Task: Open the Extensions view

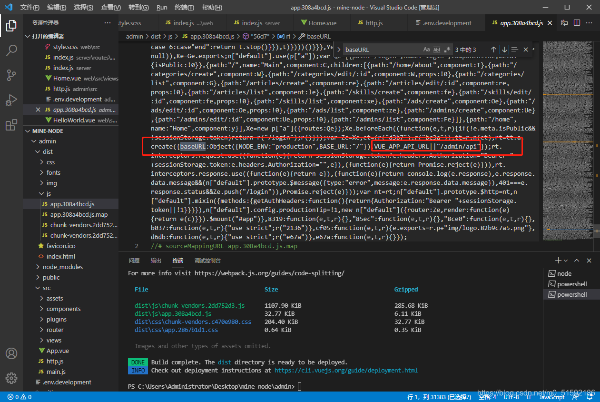Action: point(11,125)
